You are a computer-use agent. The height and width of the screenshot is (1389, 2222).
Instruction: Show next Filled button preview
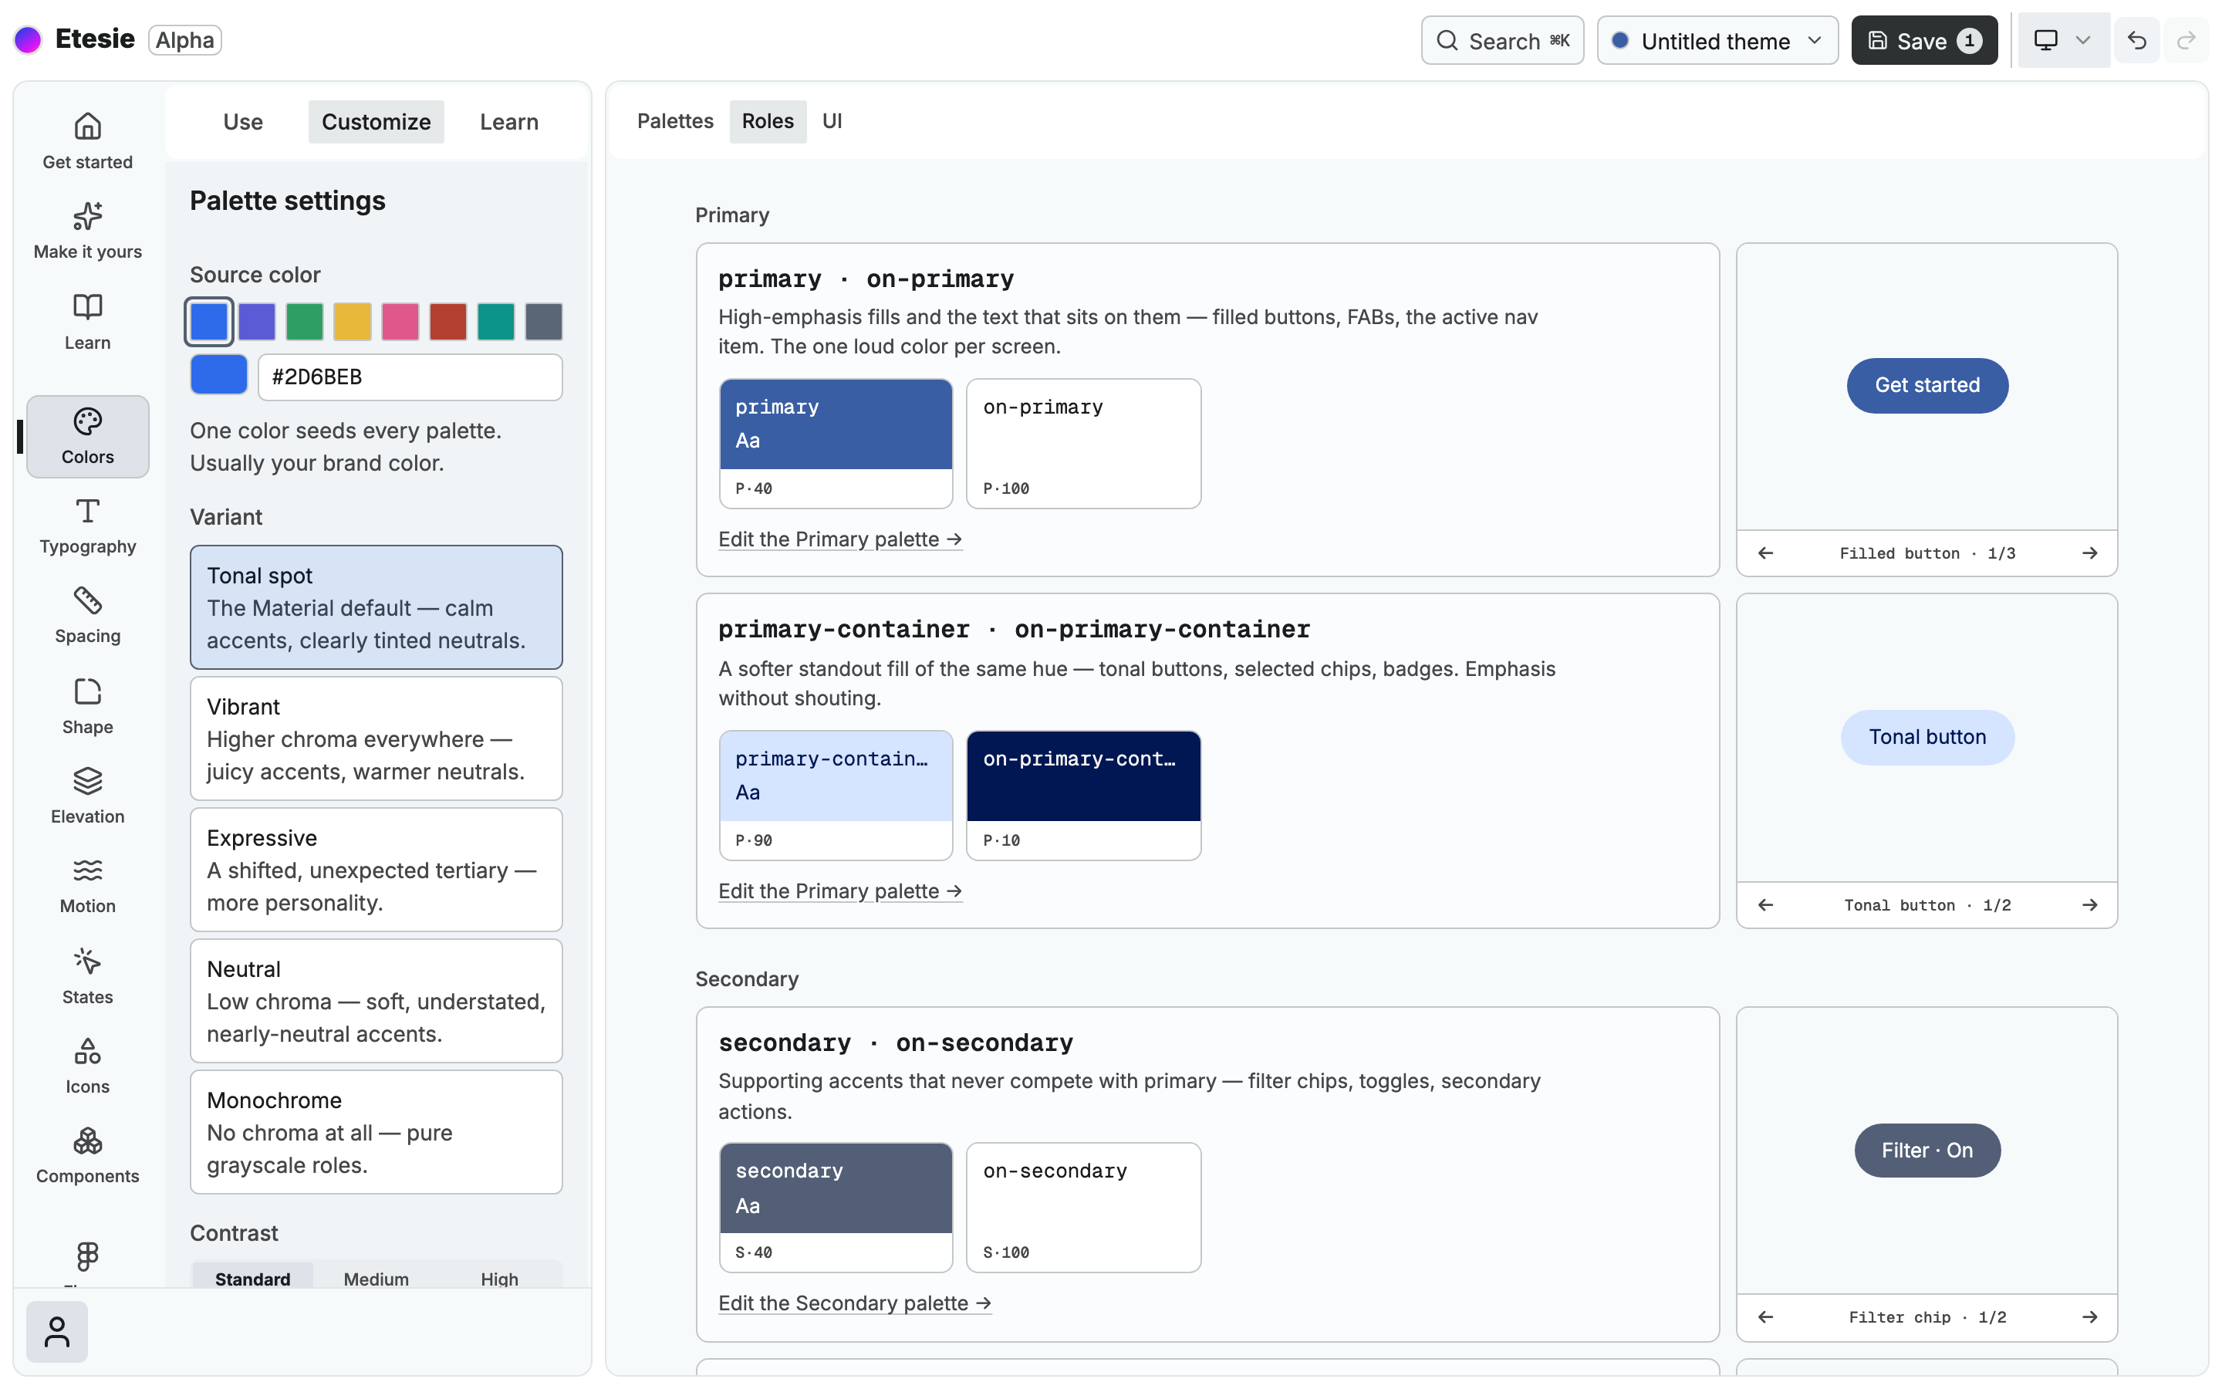[2090, 553]
